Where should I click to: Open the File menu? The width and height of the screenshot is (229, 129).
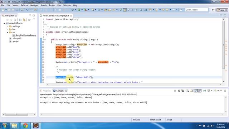3,5
